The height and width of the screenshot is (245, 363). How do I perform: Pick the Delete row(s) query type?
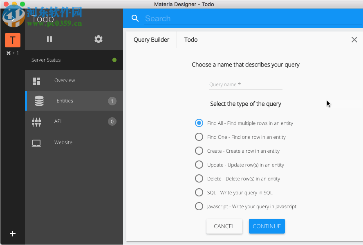[199, 178]
